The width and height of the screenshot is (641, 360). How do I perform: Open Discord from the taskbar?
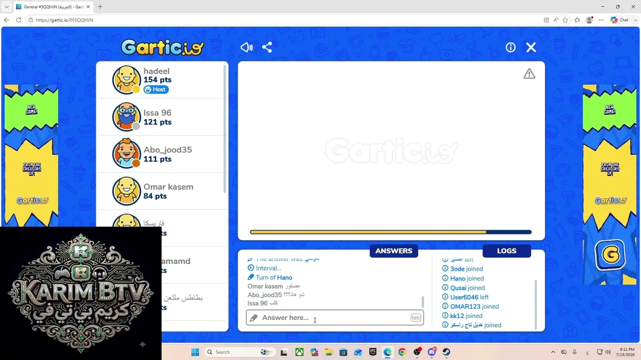click(x=432, y=352)
